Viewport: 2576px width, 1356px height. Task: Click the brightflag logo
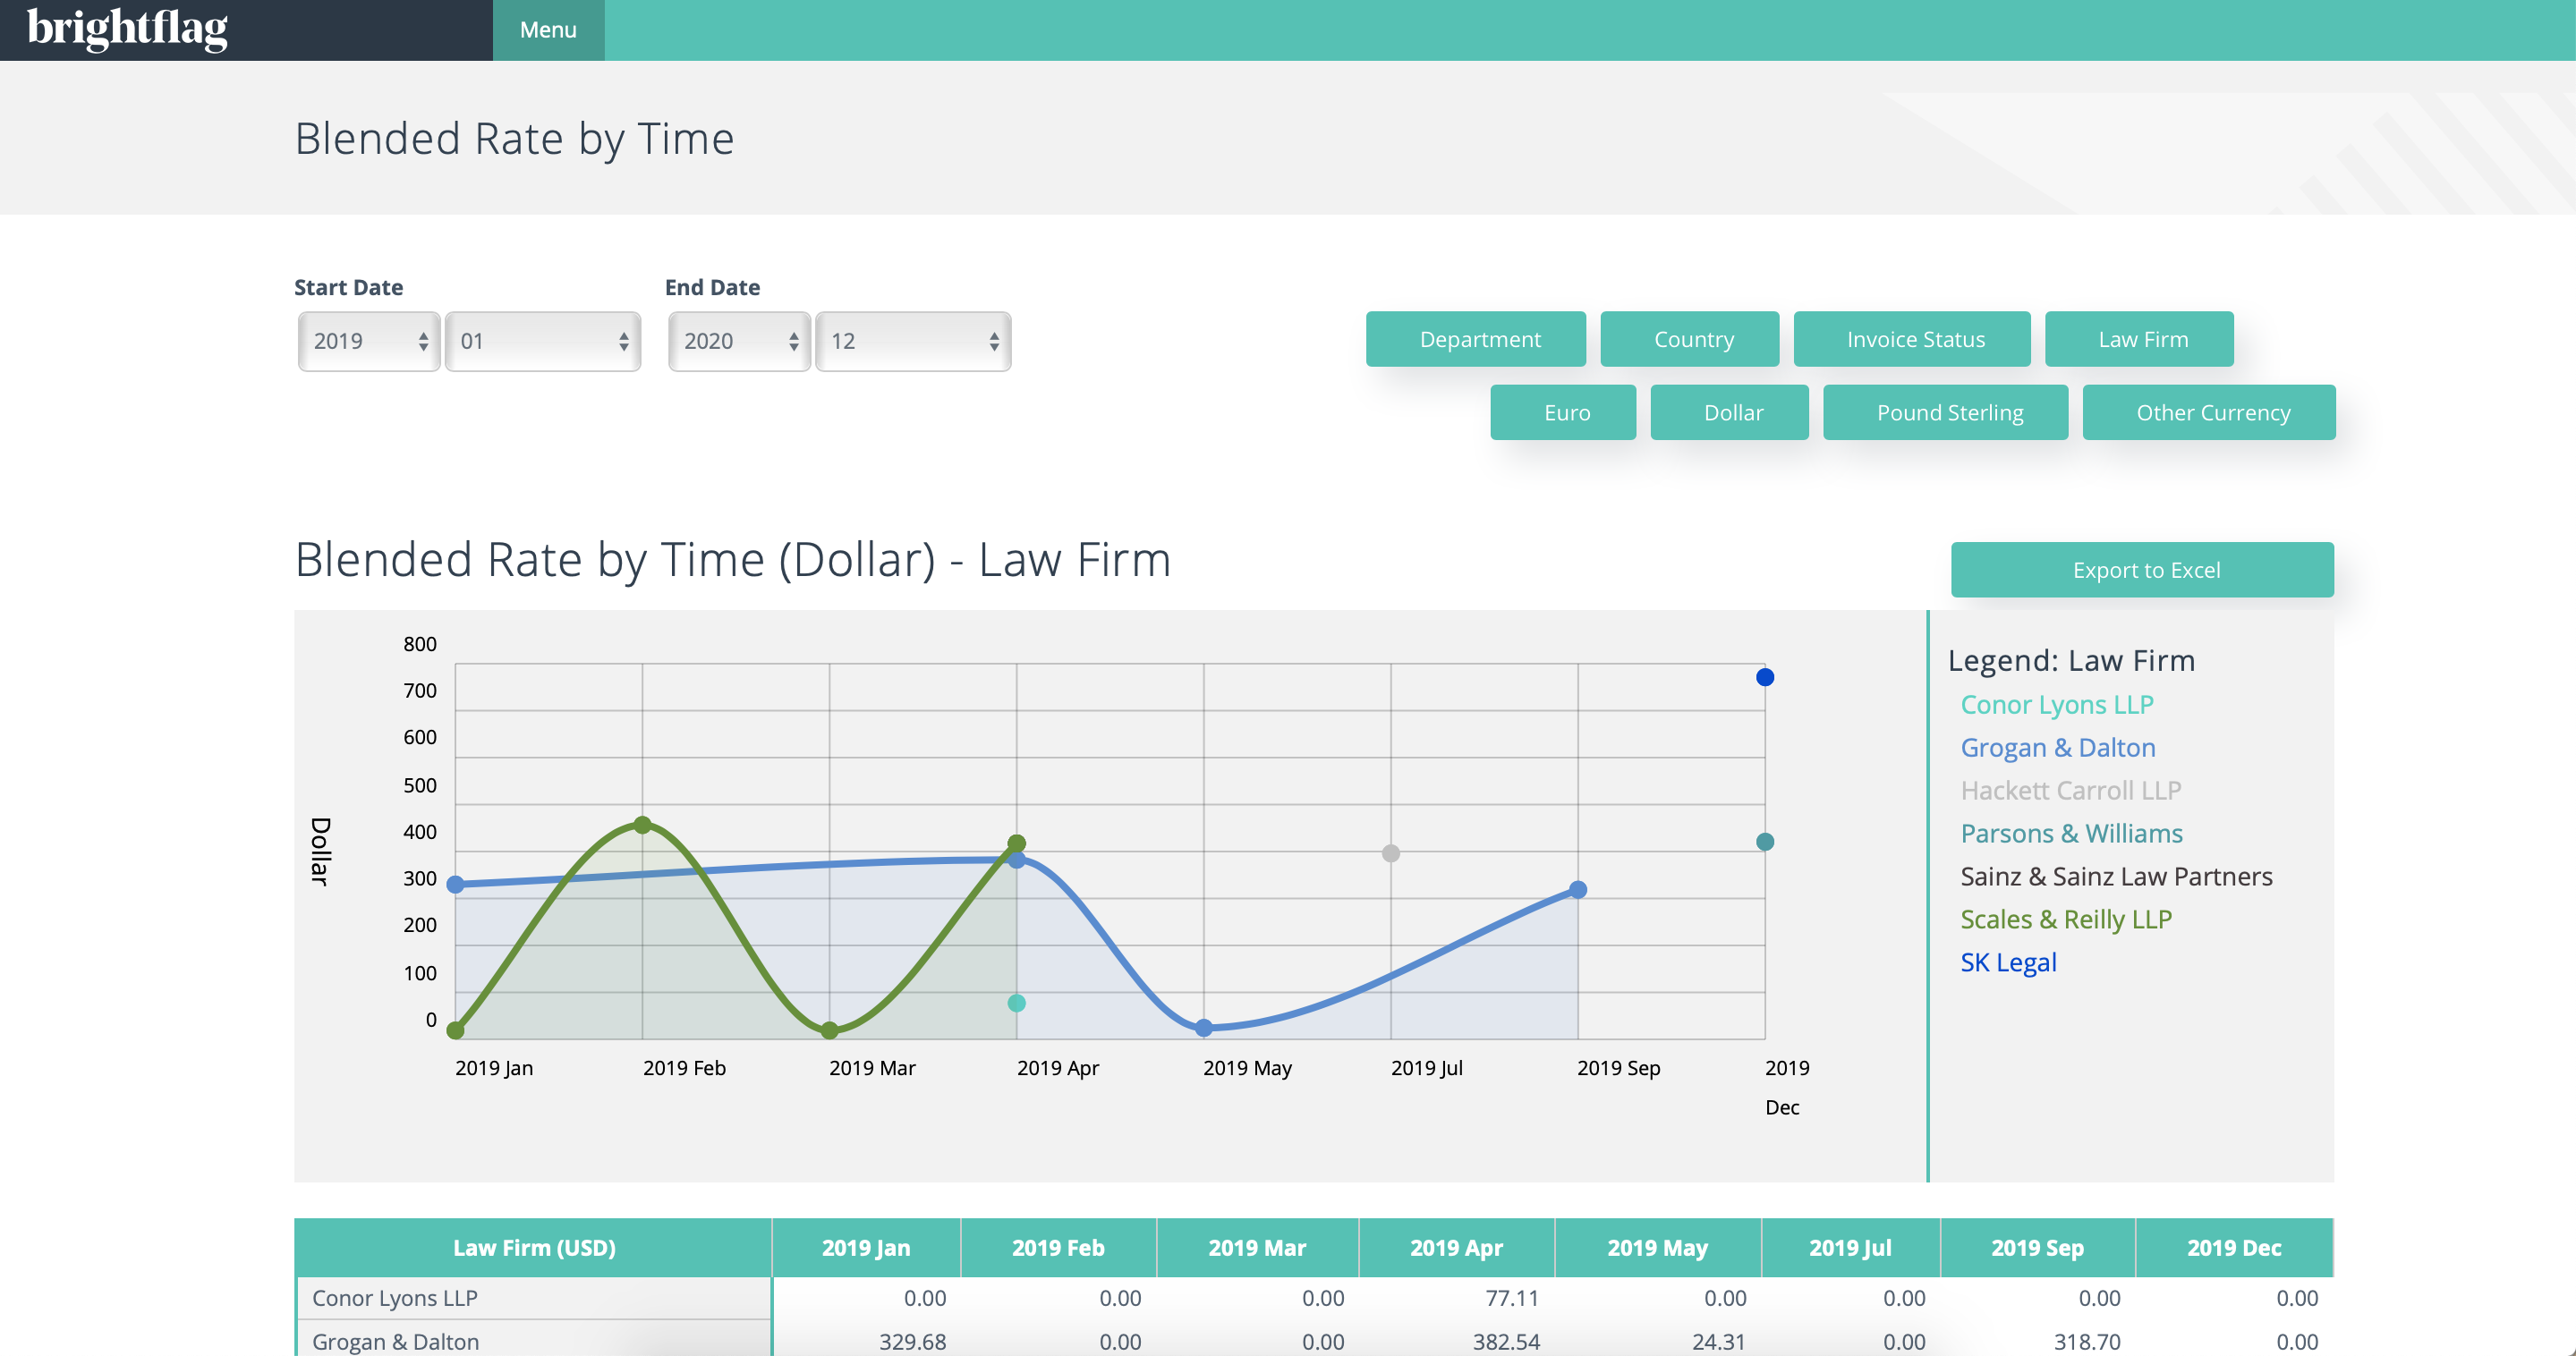click(127, 29)
